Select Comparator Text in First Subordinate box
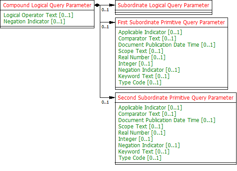237x171 pixels. coord(147,39)
